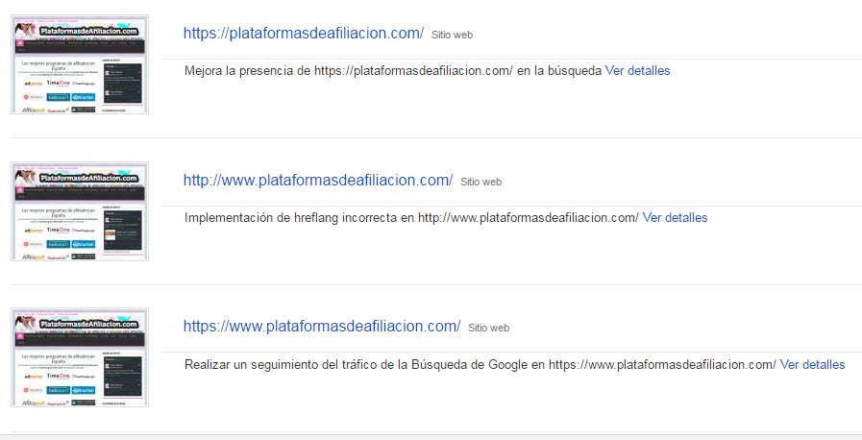Click thumbnail of http://www.plataformasdeafiliacion.com/ site
Viewport: 862px width, 440px height.
80,211
